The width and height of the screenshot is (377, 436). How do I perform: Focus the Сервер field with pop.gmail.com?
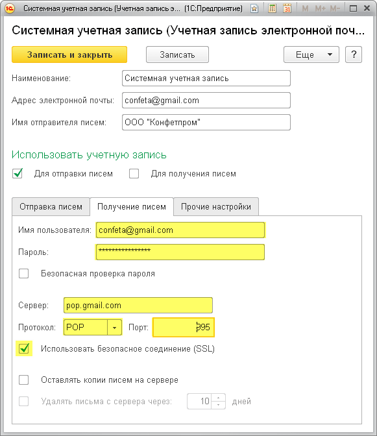(x=138, y=306)
